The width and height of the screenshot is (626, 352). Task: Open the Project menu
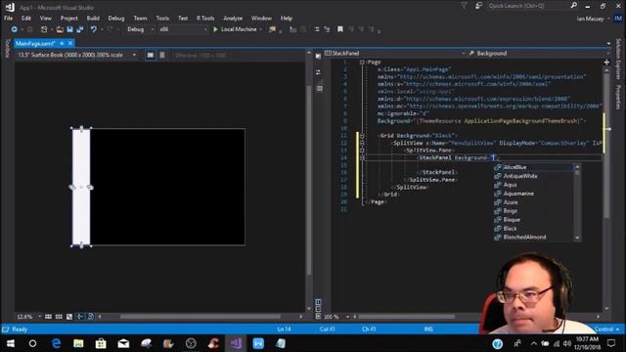(69, 18)
